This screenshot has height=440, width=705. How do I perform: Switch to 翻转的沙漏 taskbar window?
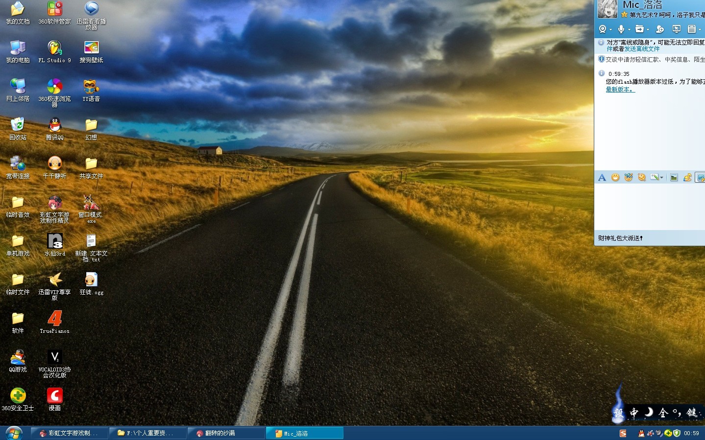pos(226,433)
